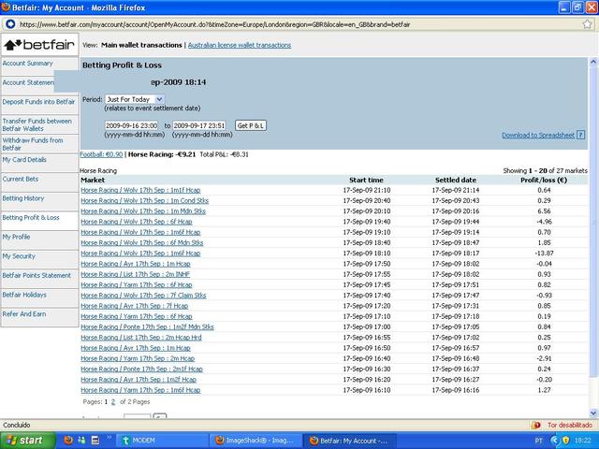Switch to the ImageShack Firefox taskbar window
Viewport: 599px width, 449px height.
256,441
